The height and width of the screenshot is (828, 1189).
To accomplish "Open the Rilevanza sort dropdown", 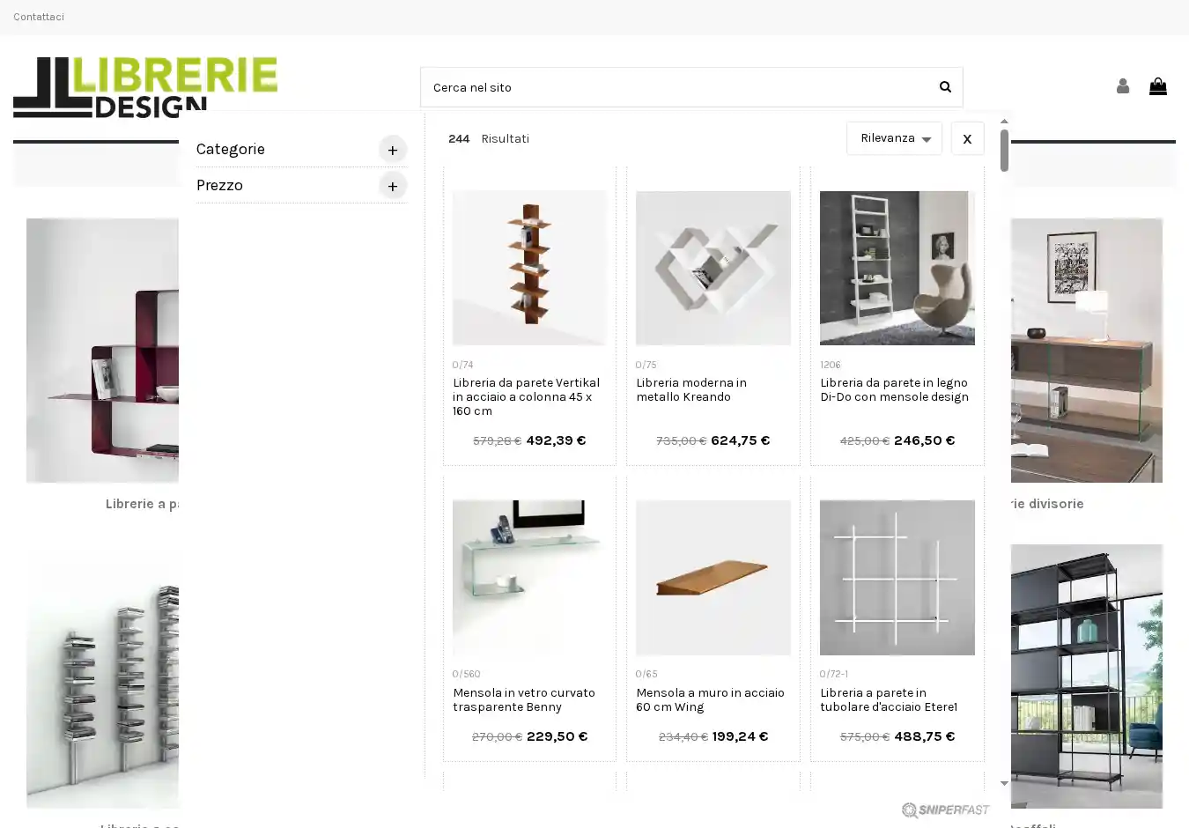I will point(894,138).
